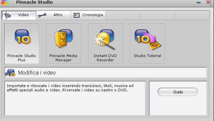Viewport: 214px width, 121px height.
Task: Open the Cronologia tab
Action: click(x=88, y=15)
